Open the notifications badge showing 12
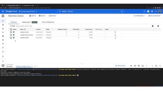The image size is (163, 91). coord(148,11)
